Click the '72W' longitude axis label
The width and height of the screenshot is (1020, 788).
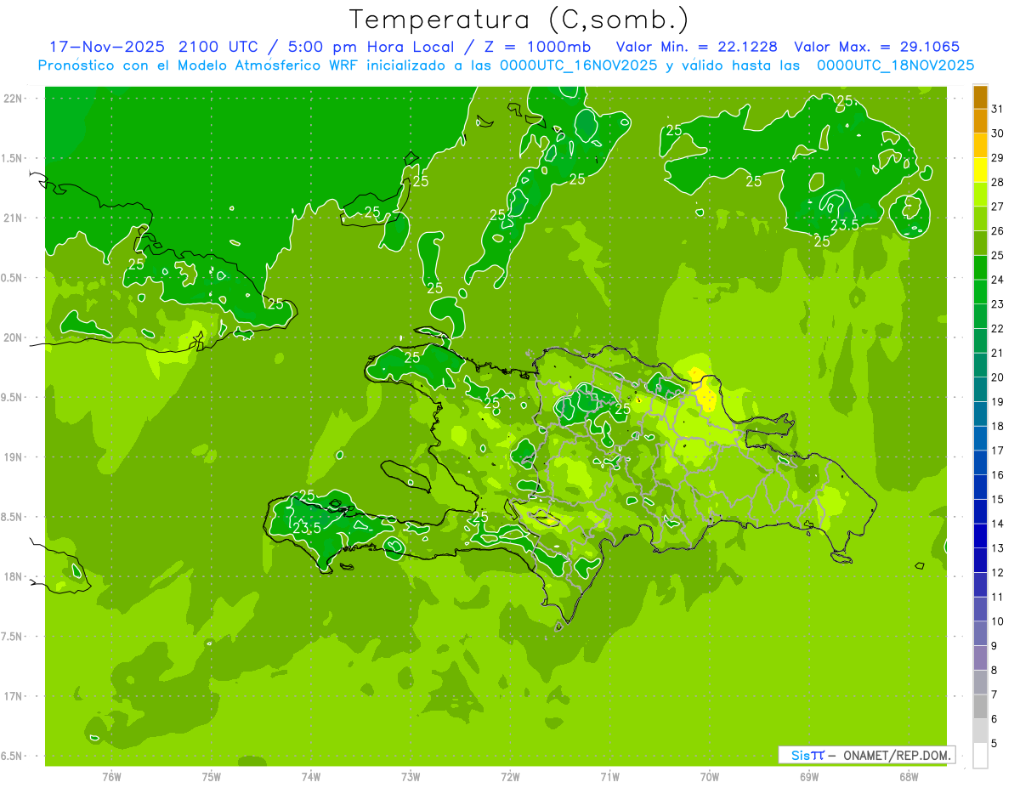(510, 776)
